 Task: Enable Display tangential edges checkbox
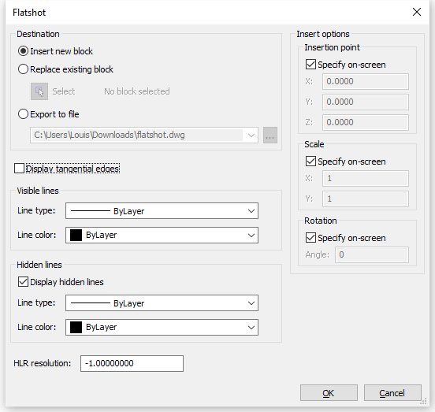pyautogui.click(x=19, y=169)
